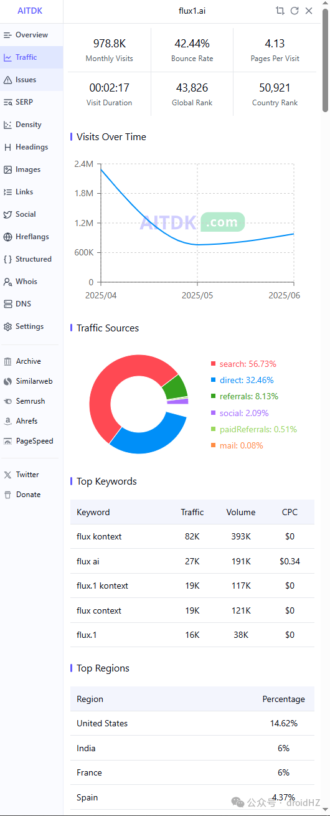The height and width of the screenshot is (816, 330).
Task: Toggle the search legend entry in Traffic Sources
Action: coord(243,364)
